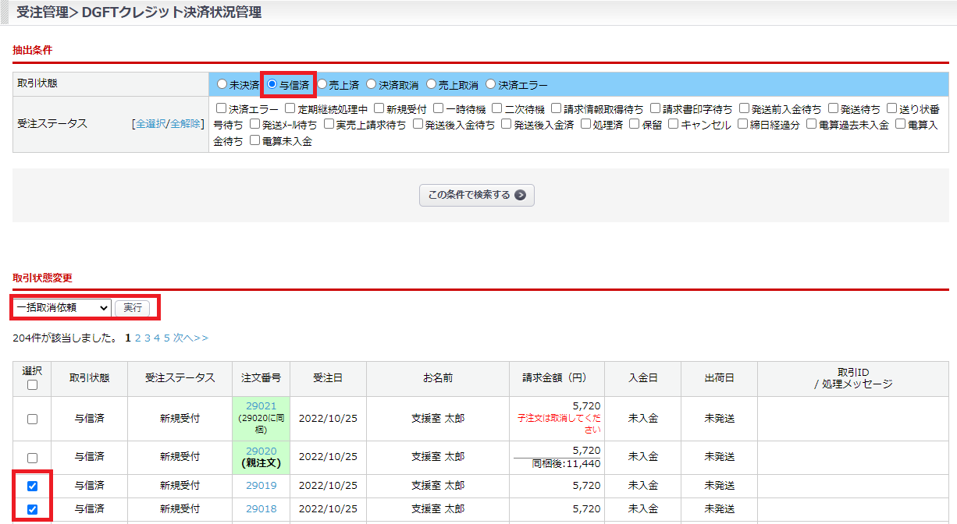957x524 pixels.
Task: Select the 未決済 radio button
Action: click(222, 84)
